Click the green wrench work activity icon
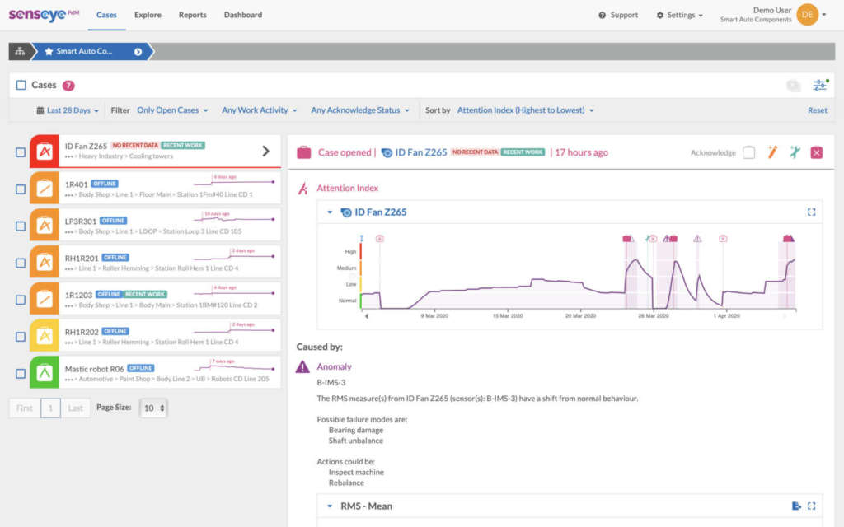 (794, 152)
